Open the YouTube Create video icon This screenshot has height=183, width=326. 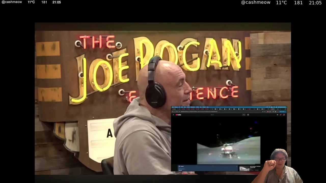(277, 115)
